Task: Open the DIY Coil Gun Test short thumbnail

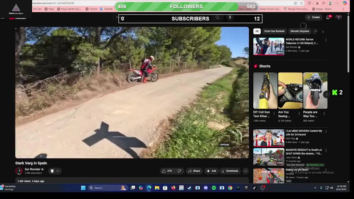Action: point(265,91)
